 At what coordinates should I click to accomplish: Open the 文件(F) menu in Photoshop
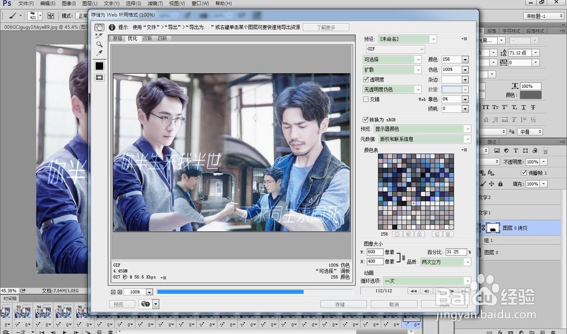pos(26,3)
